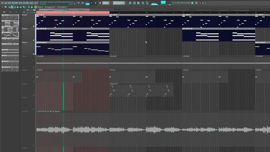Open the playlist options arrow menu
This screenshot has width=270, height=152.
3,7
